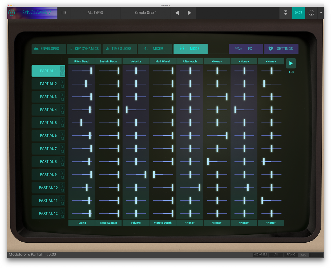Open the Tuning destination selector

81,223
